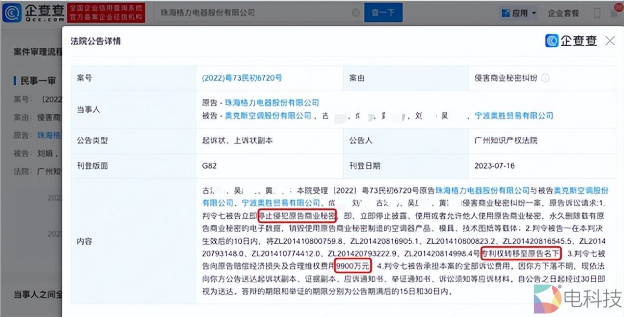The image size is (624, 317).
Task: Click the 查一下 search button
Action: click(x=383, y=12)
